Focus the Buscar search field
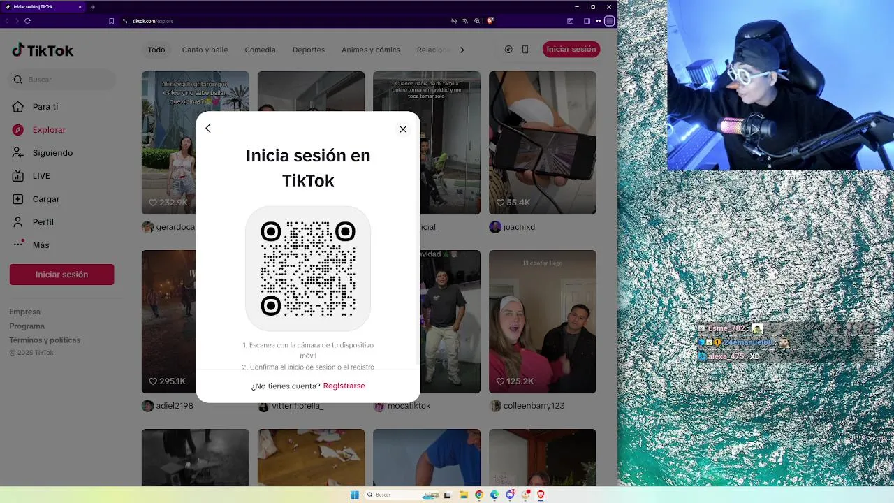 pyautogui.click(x=63, y=80)
